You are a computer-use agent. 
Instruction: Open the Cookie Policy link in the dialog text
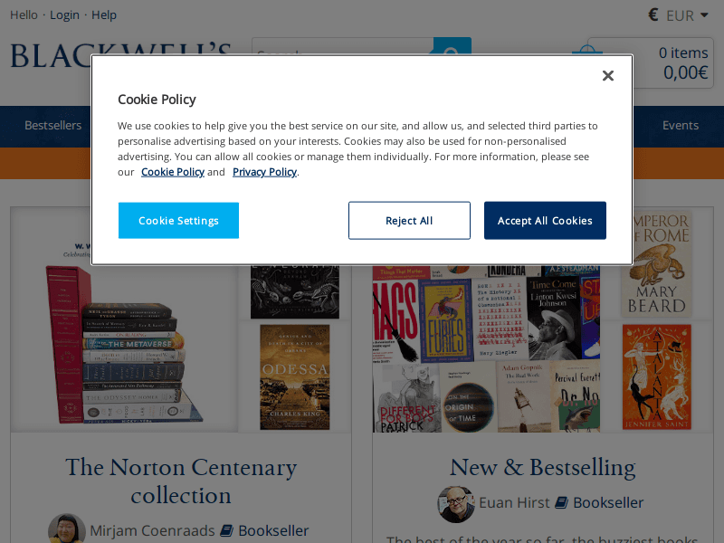point(173,172)
